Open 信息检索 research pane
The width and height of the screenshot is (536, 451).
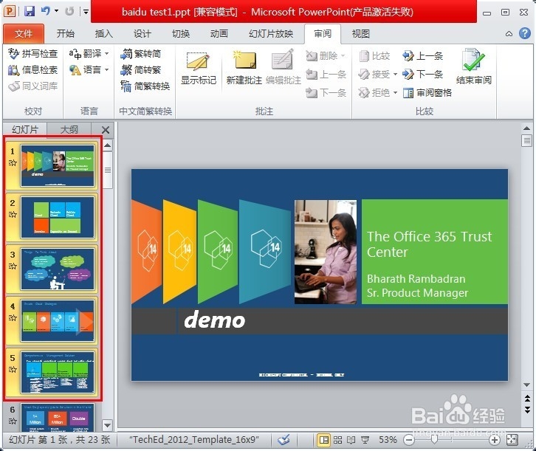click(x=32, y=70)
